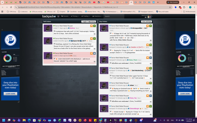Close the left PlayStation ad with X
Viewport: 197px width, 123px height.
pos(2,30)
